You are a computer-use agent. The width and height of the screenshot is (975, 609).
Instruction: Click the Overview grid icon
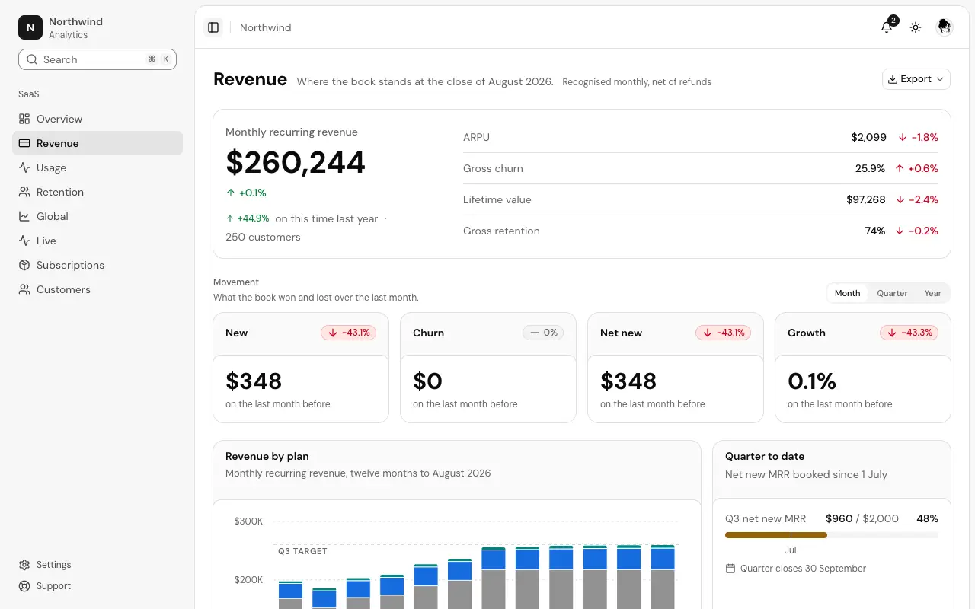click(24, 119)
